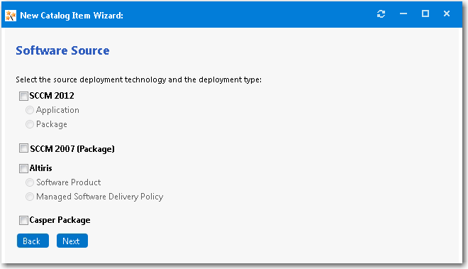Viewport: 468px width, 269px height.
Task: Toggle the Casper Package checkbox
Action: (23, 220)
